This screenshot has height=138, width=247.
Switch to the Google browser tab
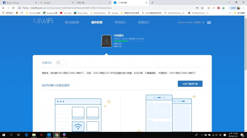click(x=56, y=3)
